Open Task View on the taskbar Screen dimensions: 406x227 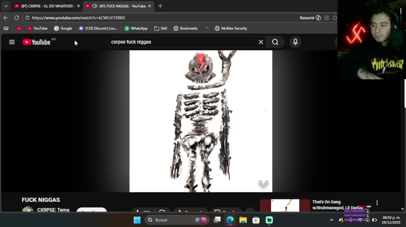217,220
